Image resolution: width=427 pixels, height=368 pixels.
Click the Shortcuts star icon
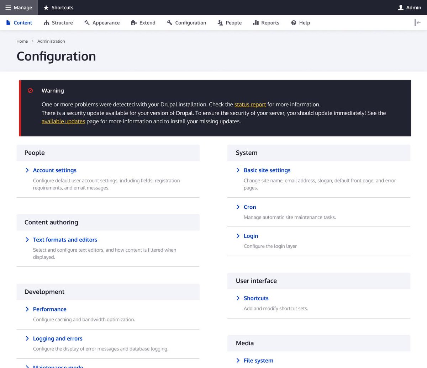(x=46, y=7)
